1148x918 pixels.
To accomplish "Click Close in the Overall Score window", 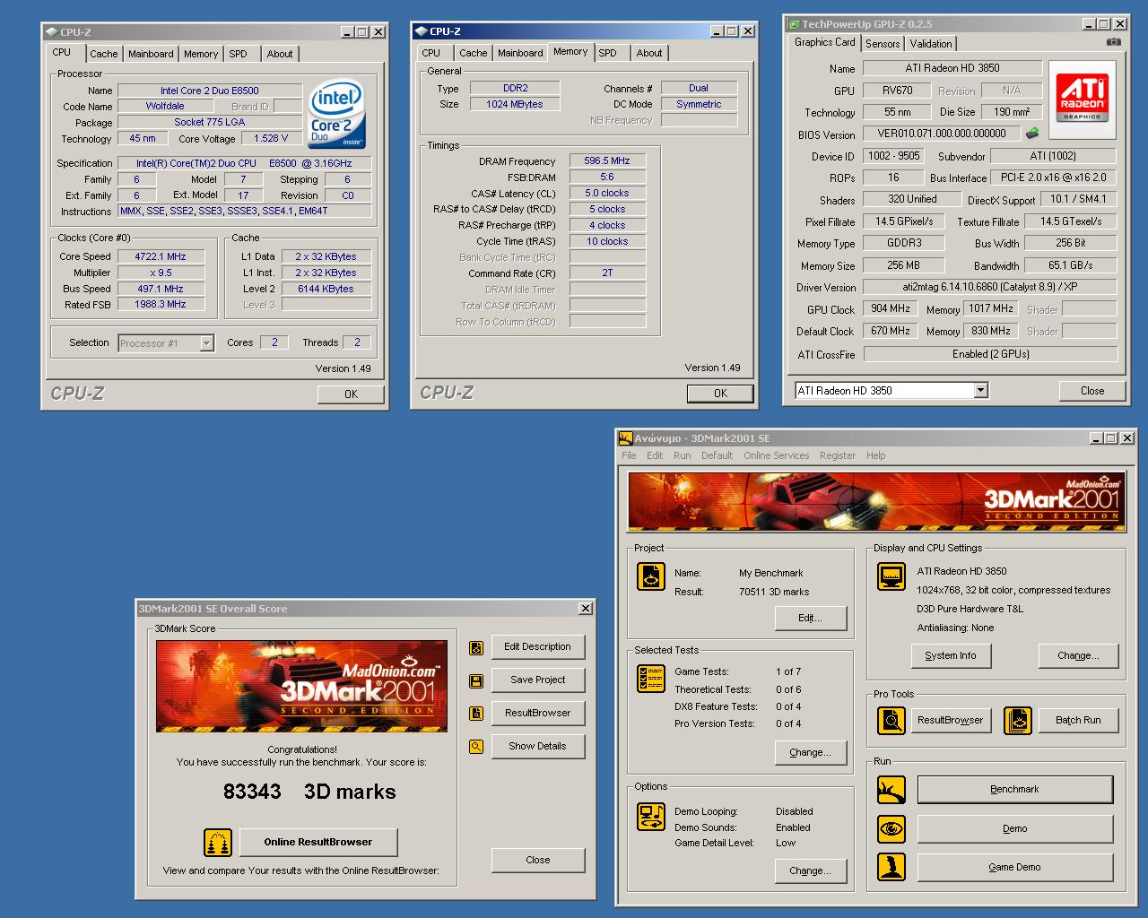I will [538, 860].
